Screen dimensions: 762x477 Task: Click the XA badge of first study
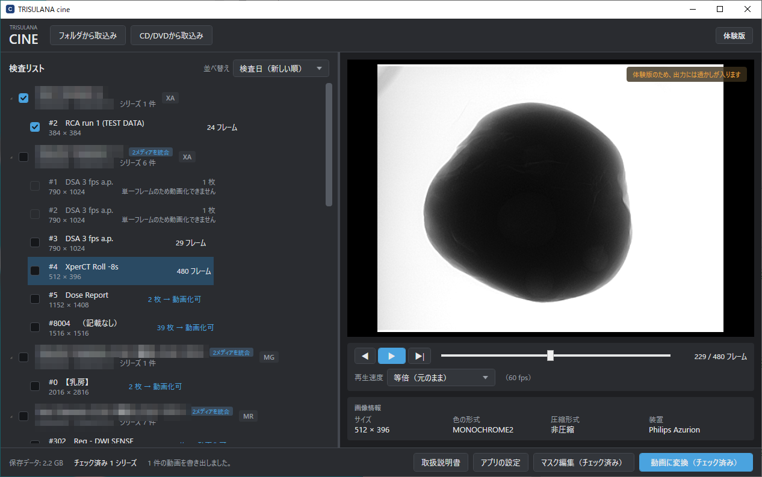171,98
